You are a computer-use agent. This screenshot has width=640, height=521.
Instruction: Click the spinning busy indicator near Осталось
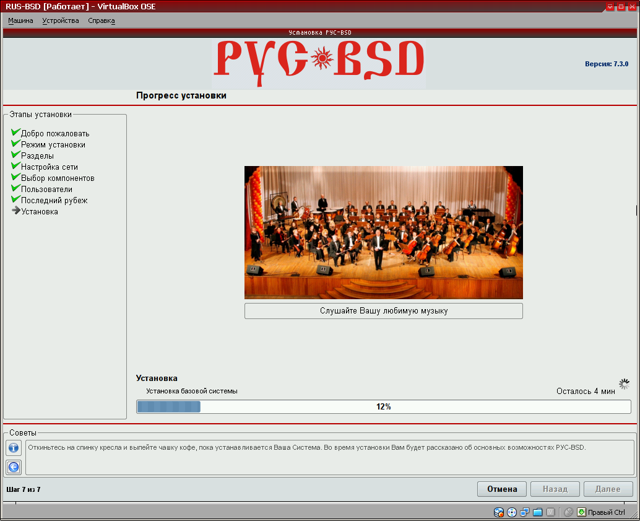[x=624, y=383]
